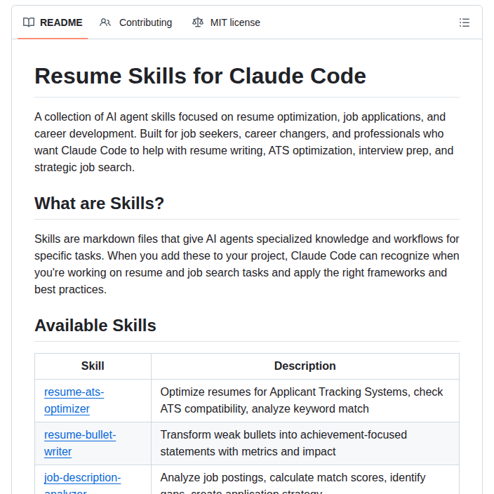Image resolution: width=494 pixels, height=494 pixels.
Task: Click the 'Available Skills' heading
Action: click(95, 326)
